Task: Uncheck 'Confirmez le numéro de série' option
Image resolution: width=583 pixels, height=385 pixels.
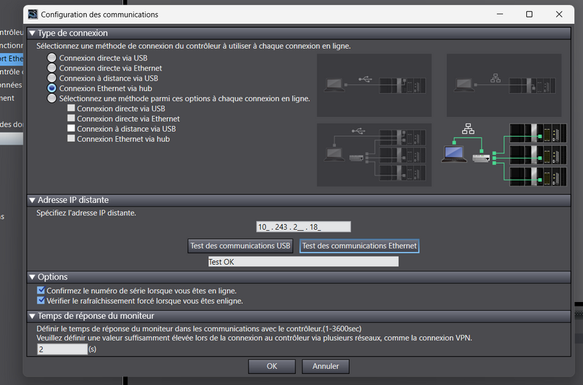Action: tap(41, 290)
